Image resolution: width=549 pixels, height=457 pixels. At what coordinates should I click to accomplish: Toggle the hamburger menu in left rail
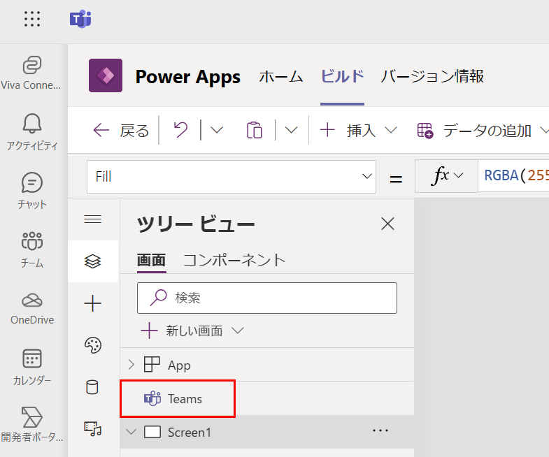pyautogui.click(x=93, y=219)
